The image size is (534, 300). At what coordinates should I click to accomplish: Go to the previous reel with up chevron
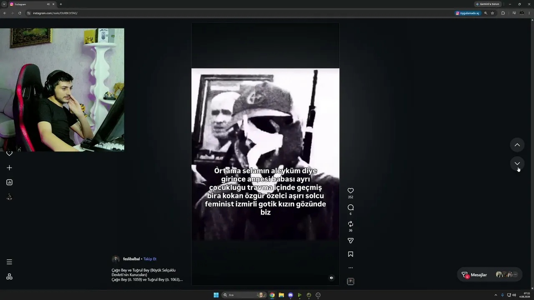517,145
